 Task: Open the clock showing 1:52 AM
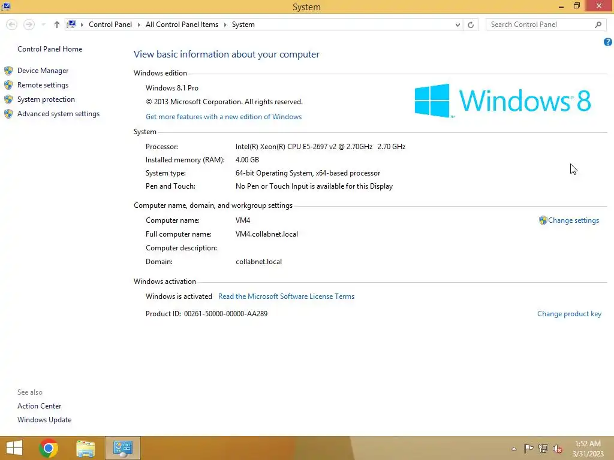[588, 449]
